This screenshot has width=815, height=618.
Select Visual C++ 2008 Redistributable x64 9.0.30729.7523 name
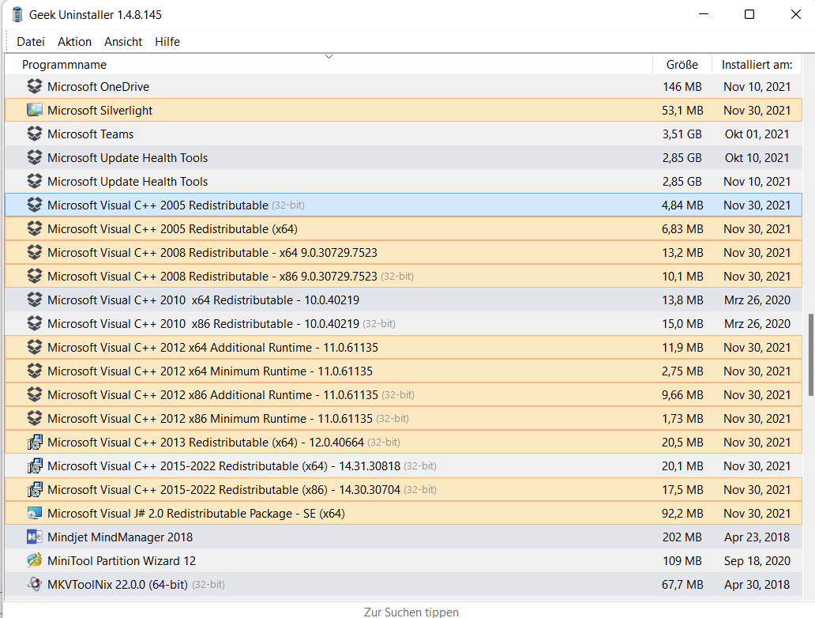212,253
